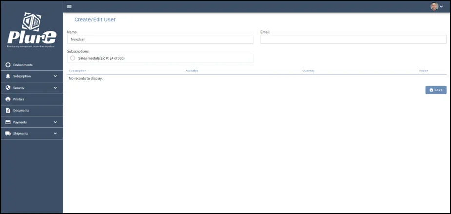Toggle the hamburger menu icon
Screen dimensions: 451x214
point(69,7)
